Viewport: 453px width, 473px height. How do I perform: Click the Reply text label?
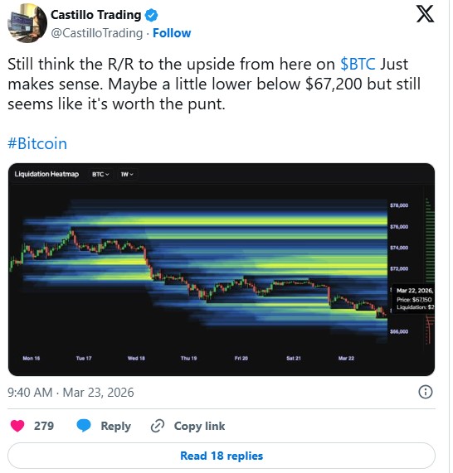click(x=116, y=426)
